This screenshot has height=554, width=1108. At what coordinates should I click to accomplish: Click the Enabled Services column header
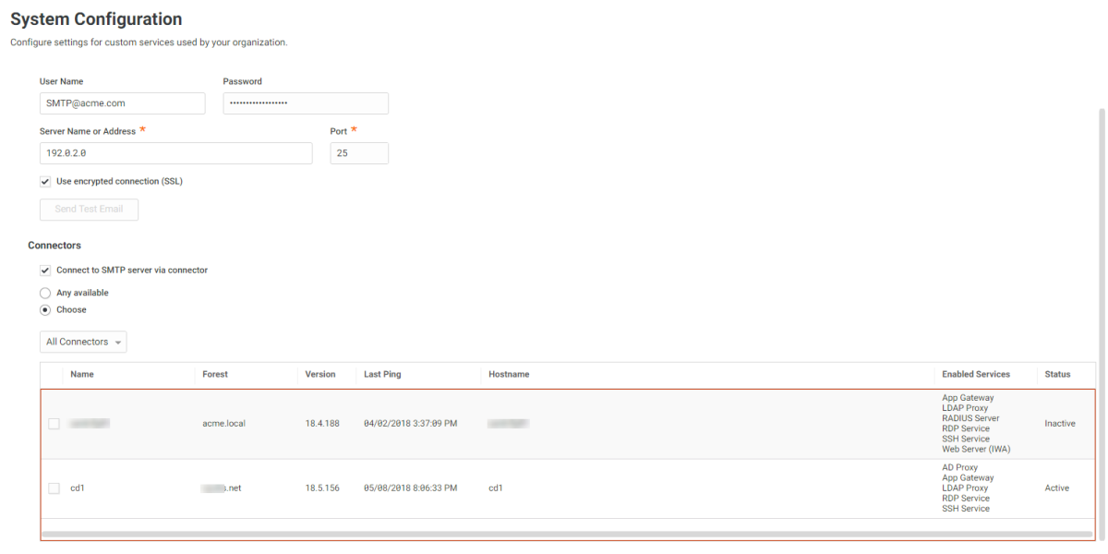tap(975, 375)
